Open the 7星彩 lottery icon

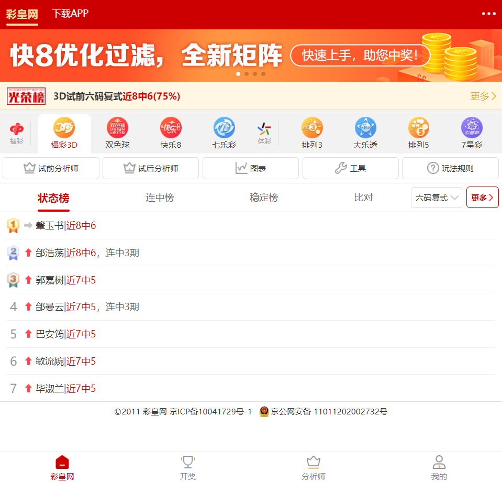(x=472, y=133)
